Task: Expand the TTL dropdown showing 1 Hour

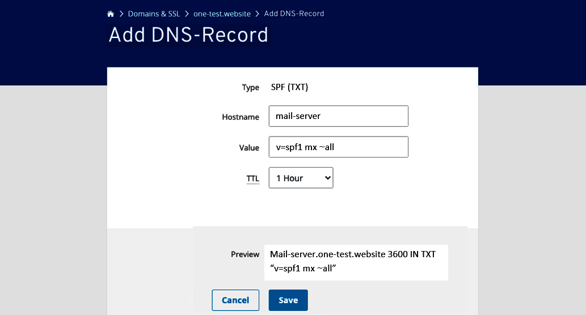Action: coord(301,178)
